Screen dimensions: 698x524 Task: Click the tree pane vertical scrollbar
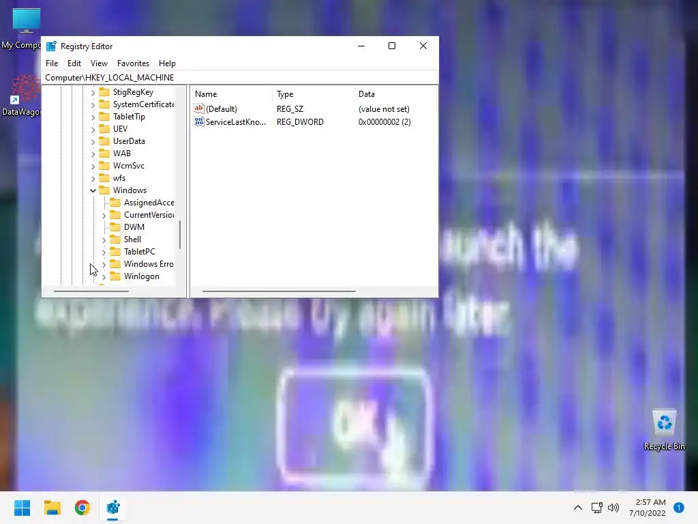coord(180,235)
